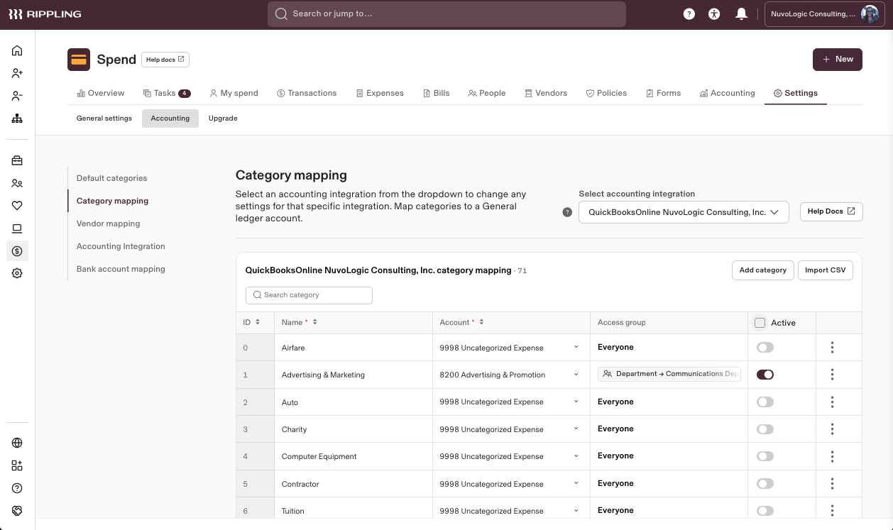Switch to the Transactions tab
Image resolution: width=893 pixels, height=530 pixels.
(x=307, y=93)
